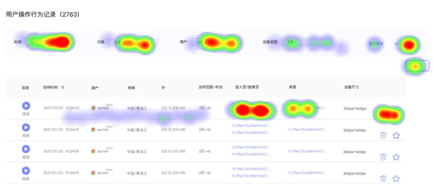Click the Chrome icon in the fourth row
Screen dimensions: 433x186
(x=94, y=173)
